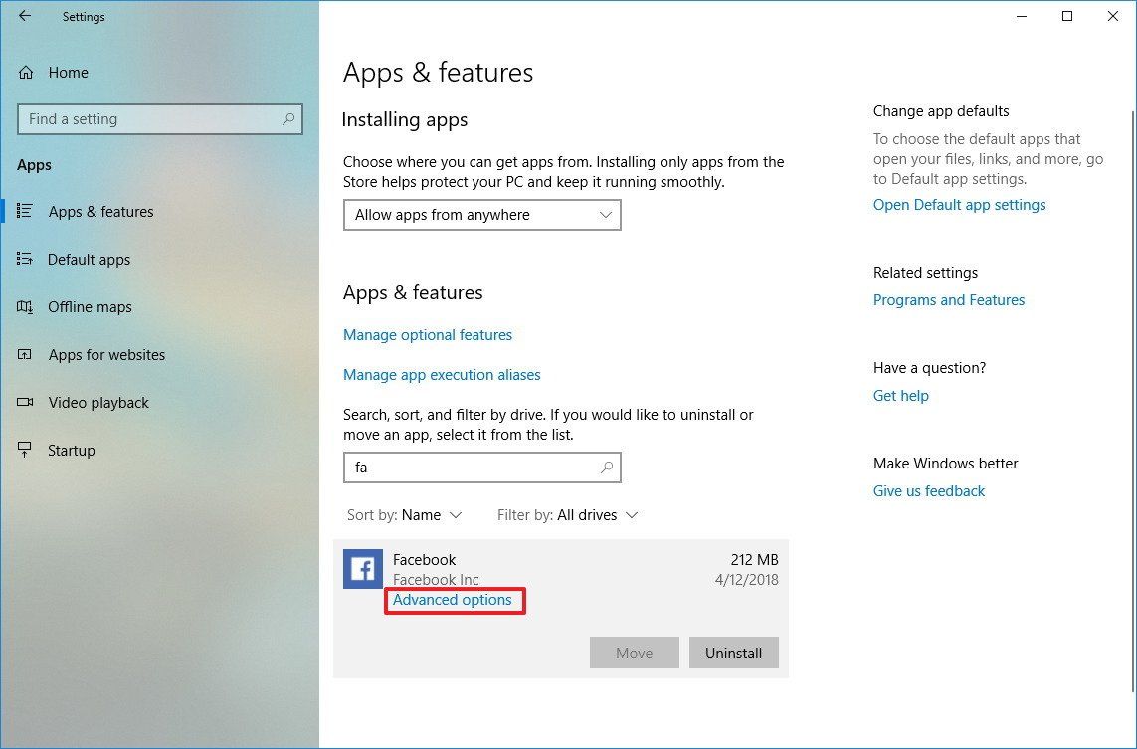This screenshot has width=1137, height=749.
Task: Click the Uninstall button for Facebook
Action: pyautogui.click(x=733, y=653)
